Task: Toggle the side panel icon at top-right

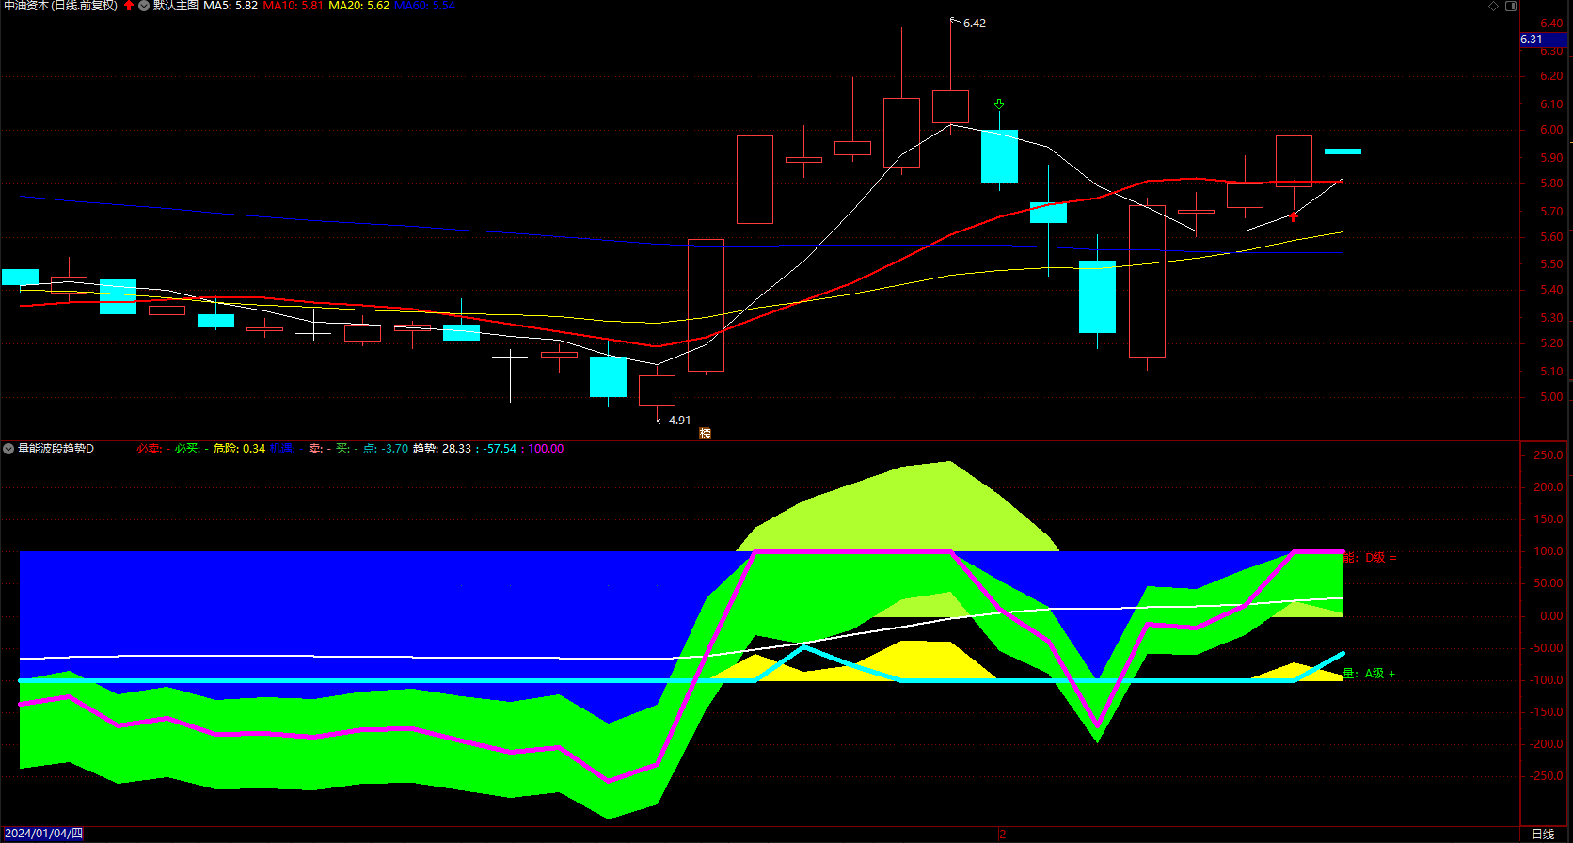Action: click(x=1511, y=6)
